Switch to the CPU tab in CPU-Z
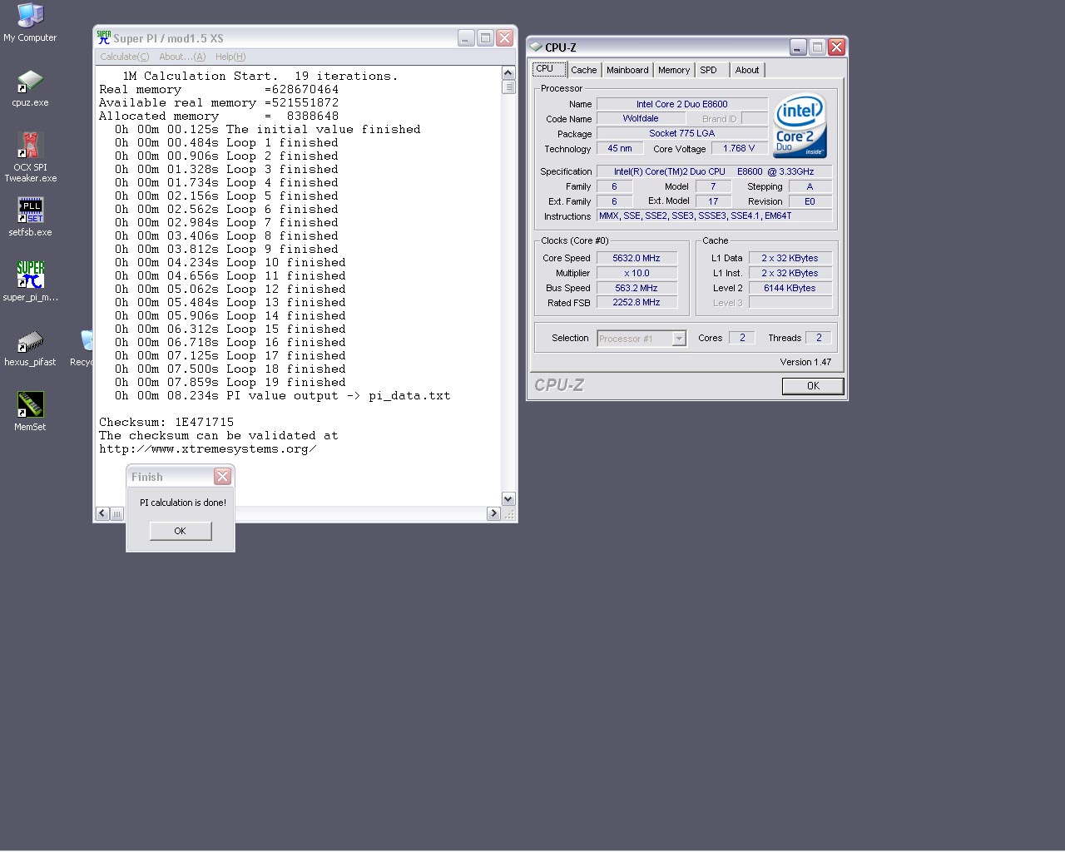 549,69
